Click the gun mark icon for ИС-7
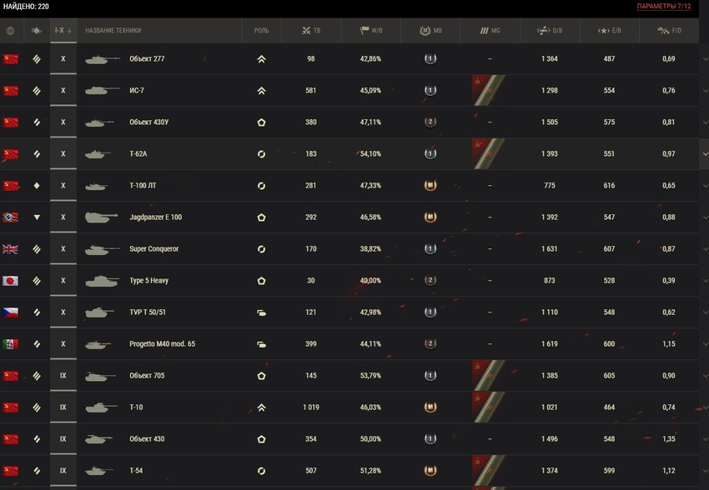 489,90
